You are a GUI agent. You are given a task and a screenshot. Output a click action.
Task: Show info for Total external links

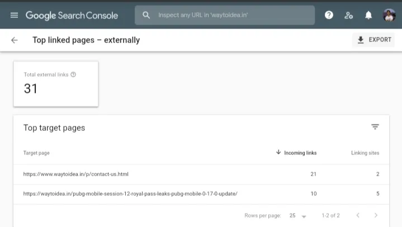coord(73,74)
